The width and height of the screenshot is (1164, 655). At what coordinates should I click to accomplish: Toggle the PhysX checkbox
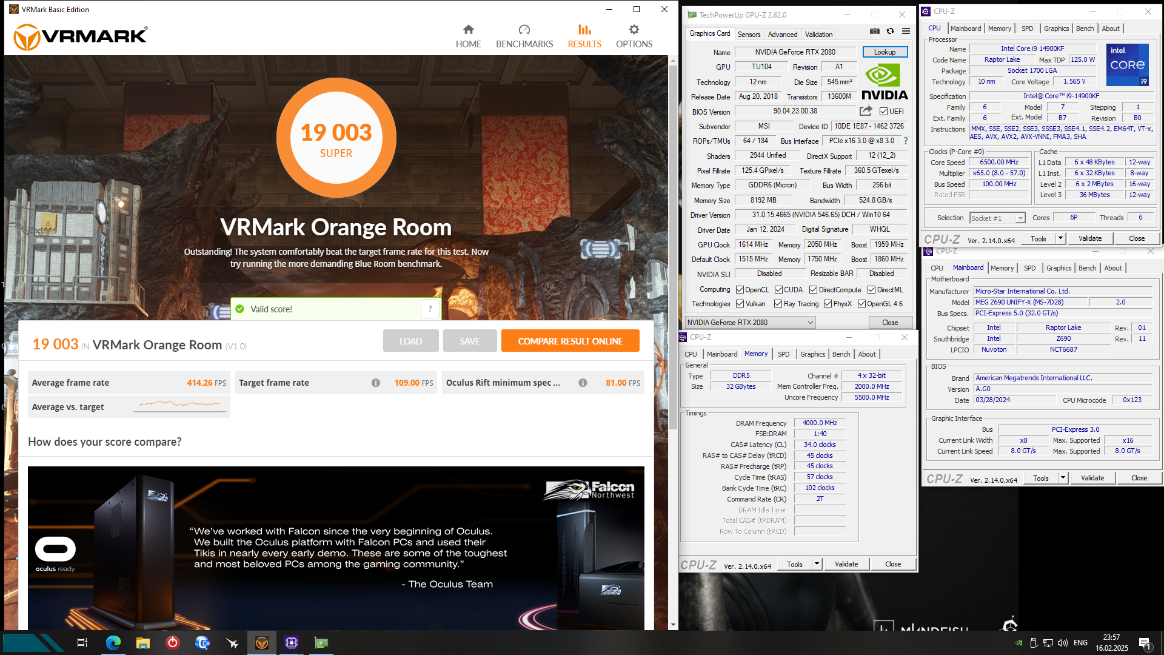[828, 304]
